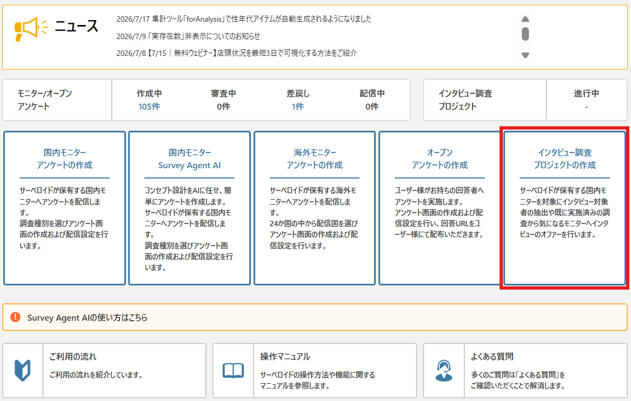Viewport: 631px width, 401px height.
Task: Click the 審査中 column header
Action: [223, 93]
